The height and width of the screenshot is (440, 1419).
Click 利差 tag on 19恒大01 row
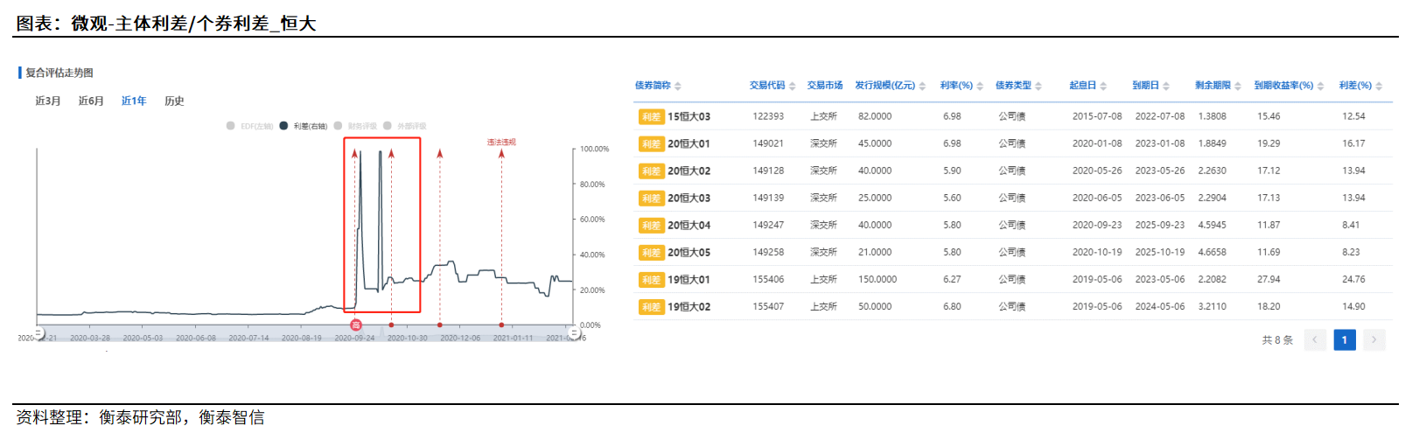(651, 279)
